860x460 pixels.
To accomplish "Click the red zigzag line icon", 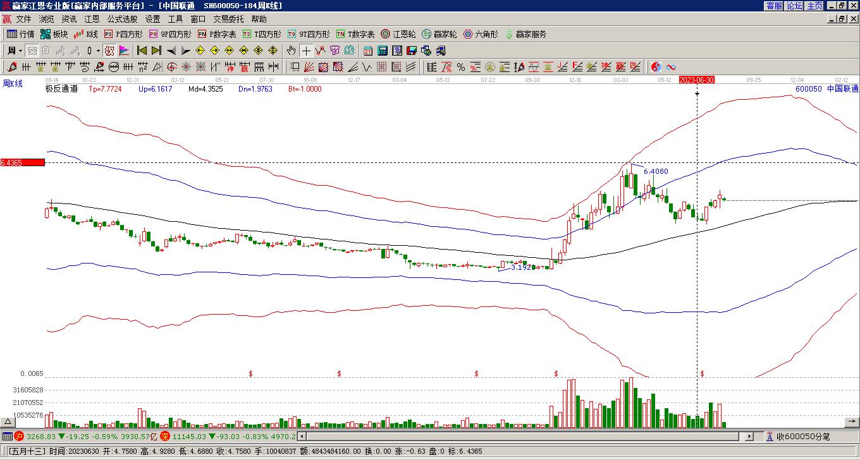I will coord(321,51).
